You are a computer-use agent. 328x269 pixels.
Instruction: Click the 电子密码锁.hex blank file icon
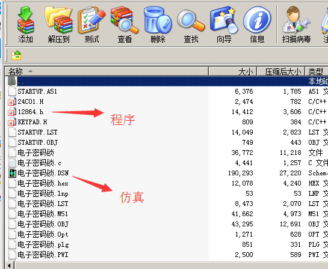(x=12, y=184)
